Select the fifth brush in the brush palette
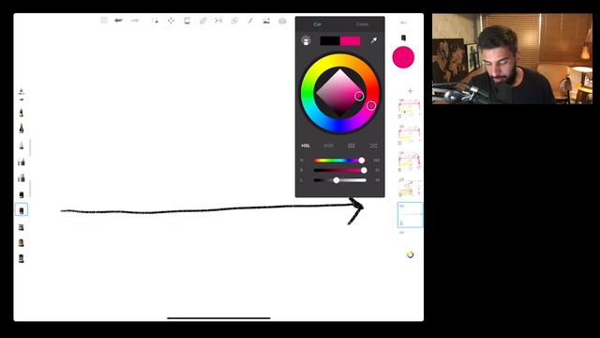This screenshot has width=600, height=338. coord(22,177)
